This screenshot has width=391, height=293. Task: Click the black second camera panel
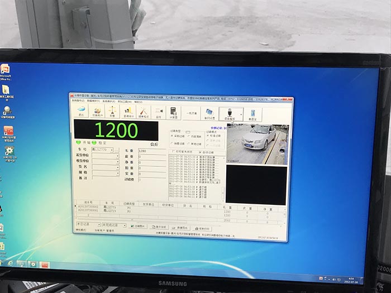[256, 185]
